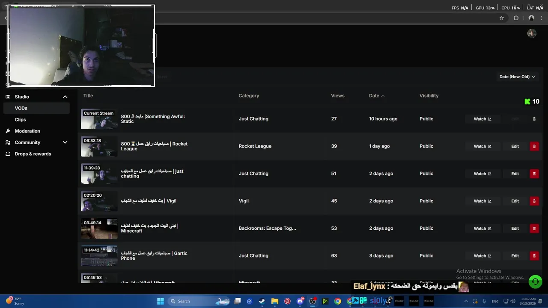The width and height of the screenshot is (548, 308).
Task: Click the Title column header
Action: point(88,96)
